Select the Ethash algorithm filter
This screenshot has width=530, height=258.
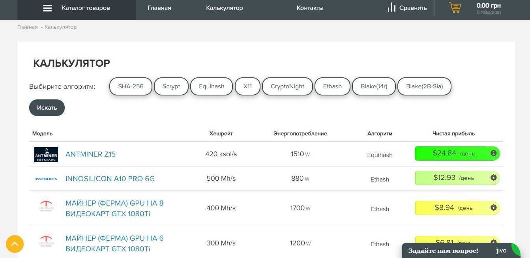pos(332,86)
